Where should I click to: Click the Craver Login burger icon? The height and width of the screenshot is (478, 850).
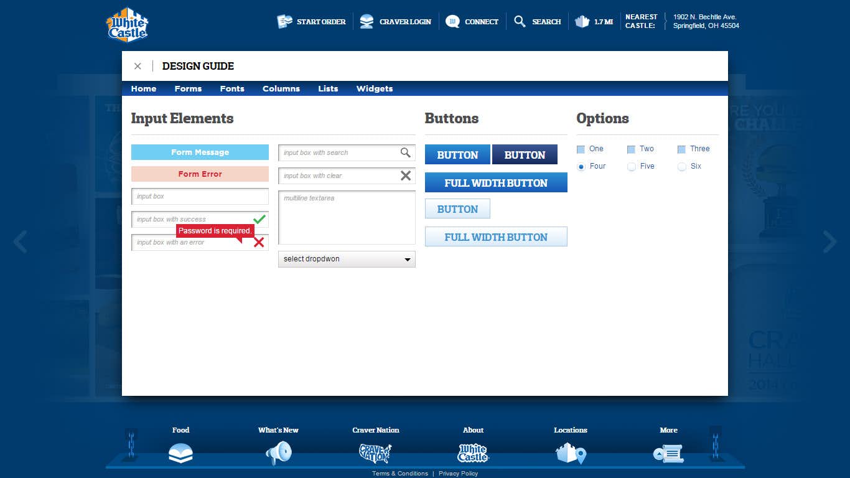tap(367, 22)
